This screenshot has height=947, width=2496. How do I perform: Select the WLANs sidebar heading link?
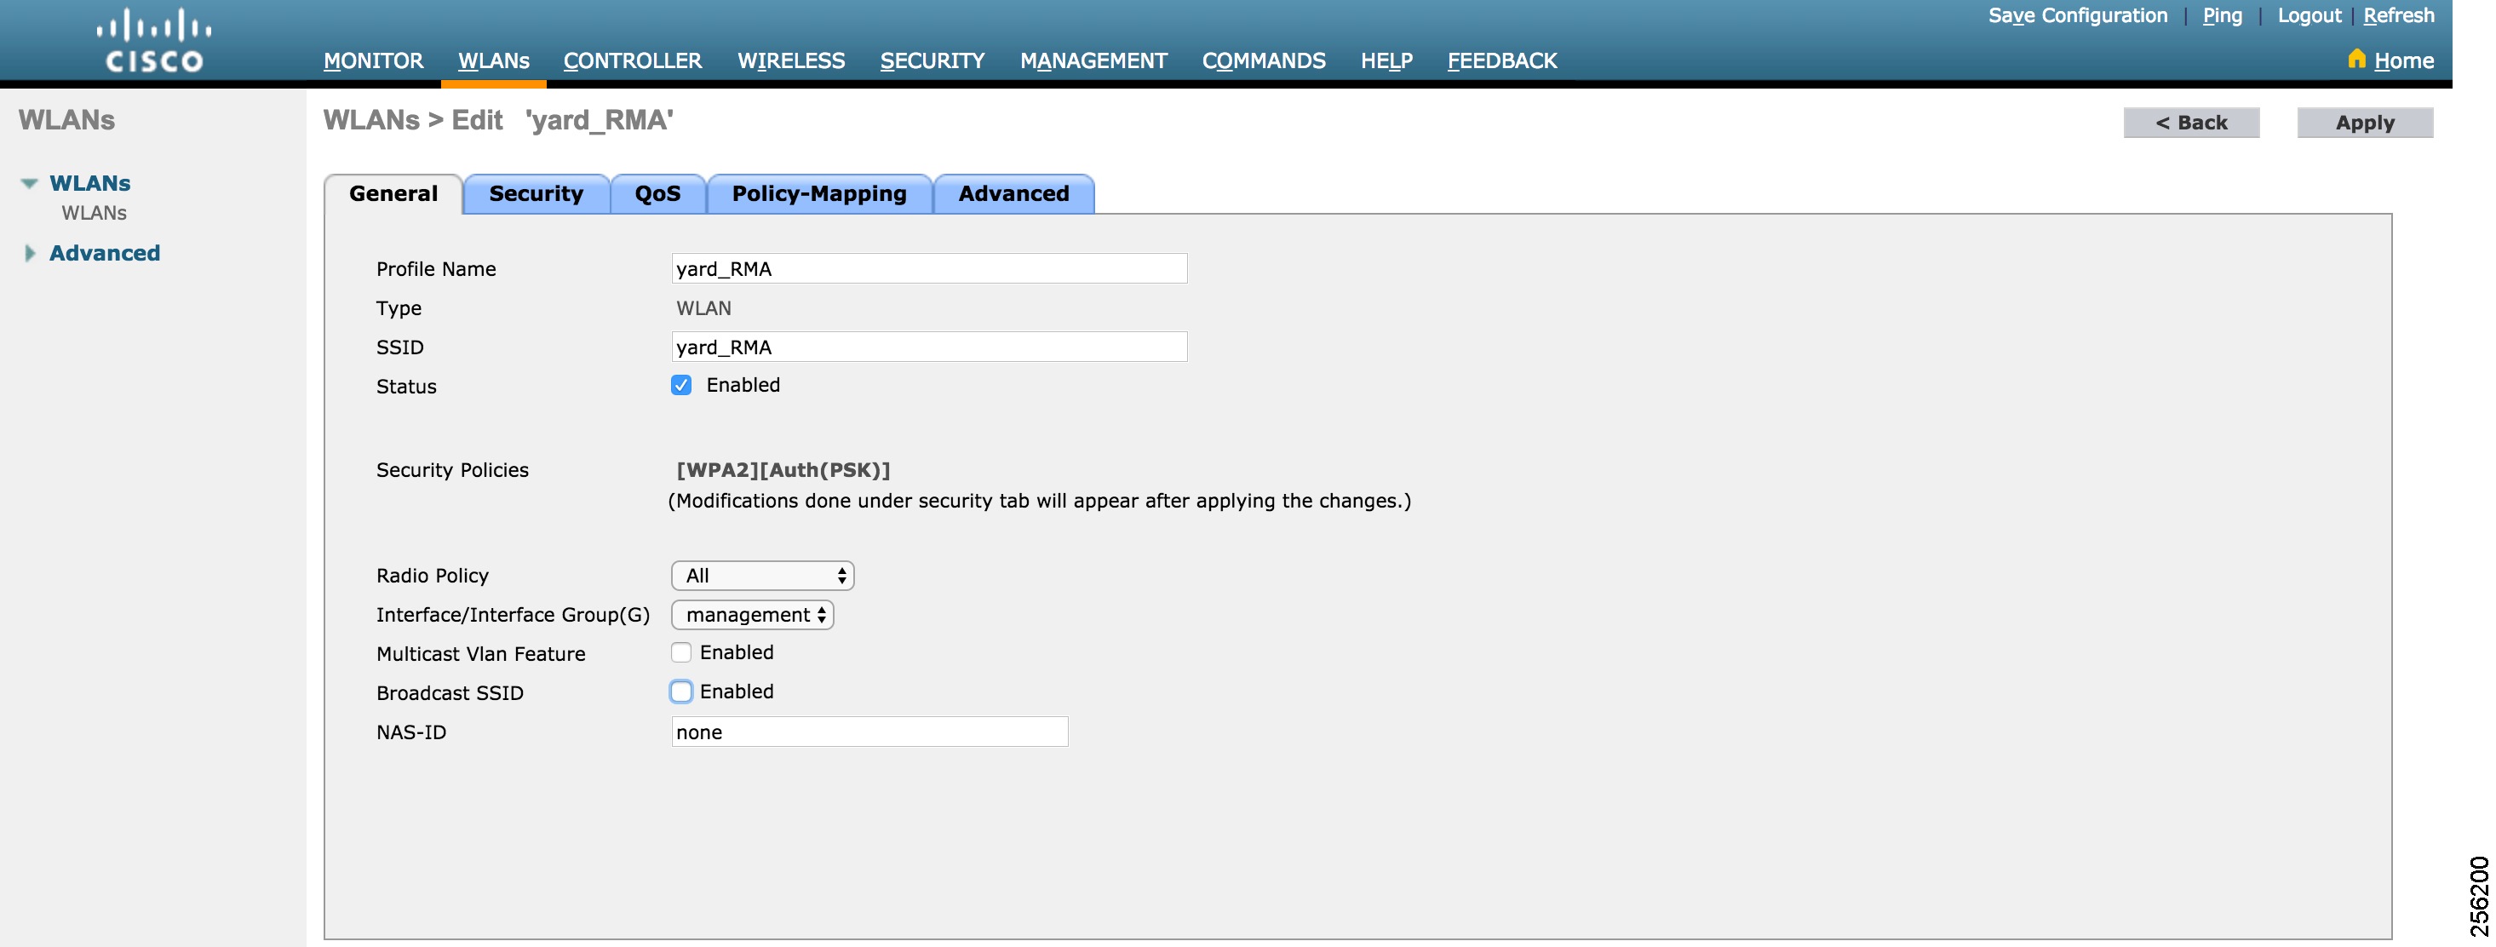90,183
